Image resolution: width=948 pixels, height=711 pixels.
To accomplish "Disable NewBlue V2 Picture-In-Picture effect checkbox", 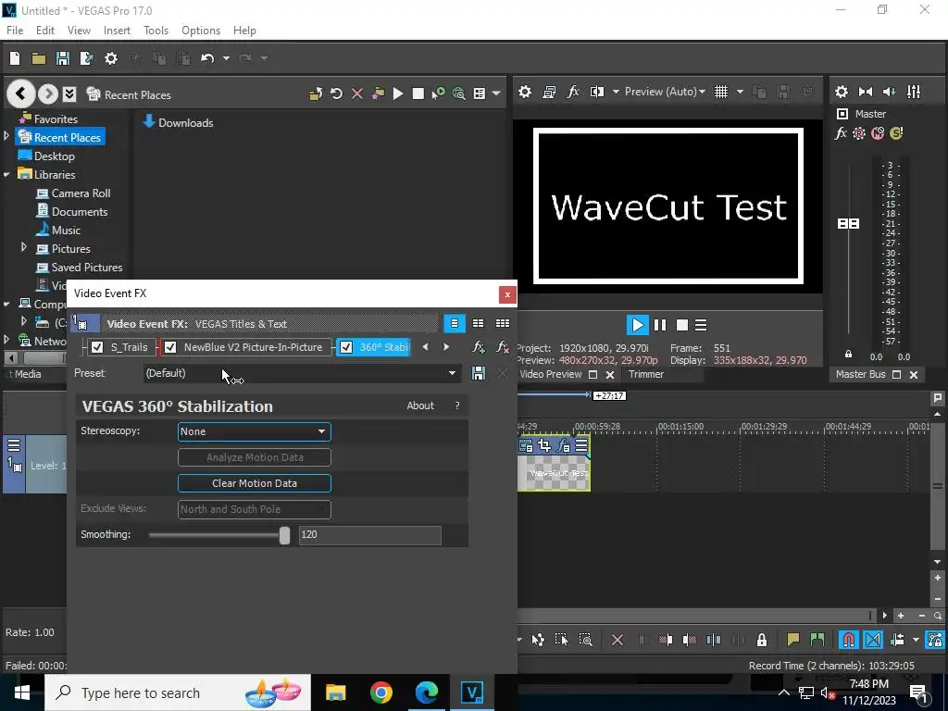I will (x=170, y=347).
